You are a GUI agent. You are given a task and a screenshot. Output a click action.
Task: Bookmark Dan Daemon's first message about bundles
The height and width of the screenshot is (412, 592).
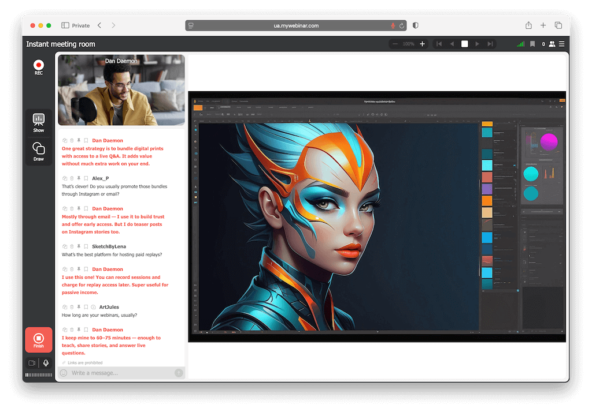(x=86, y=141)
